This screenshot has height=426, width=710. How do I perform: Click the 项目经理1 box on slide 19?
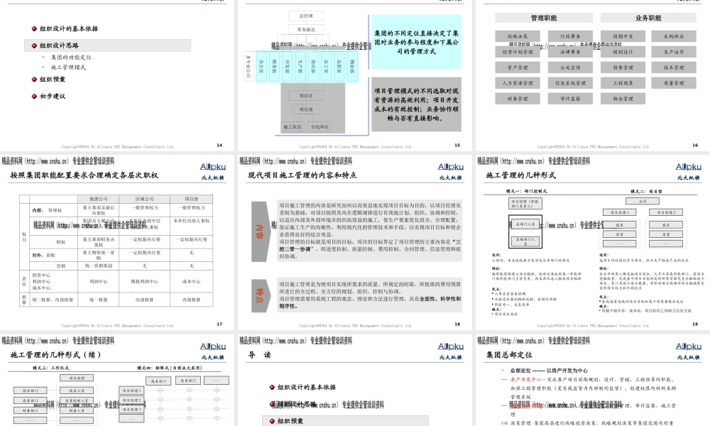619,212
